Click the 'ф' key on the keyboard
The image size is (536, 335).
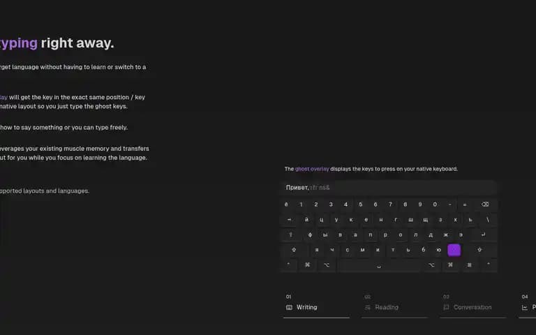[x=310, y=234]
